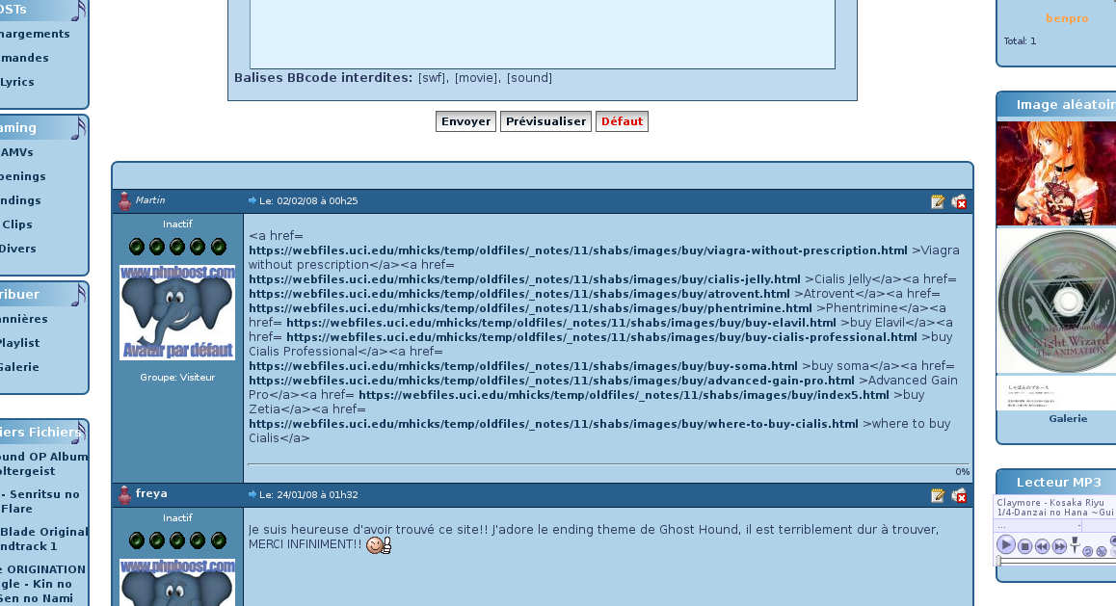Image resolution: width=1116 pixels, height=606 pixels.
Task: Reset the form with the Défaut button
Action: [622, 121]
